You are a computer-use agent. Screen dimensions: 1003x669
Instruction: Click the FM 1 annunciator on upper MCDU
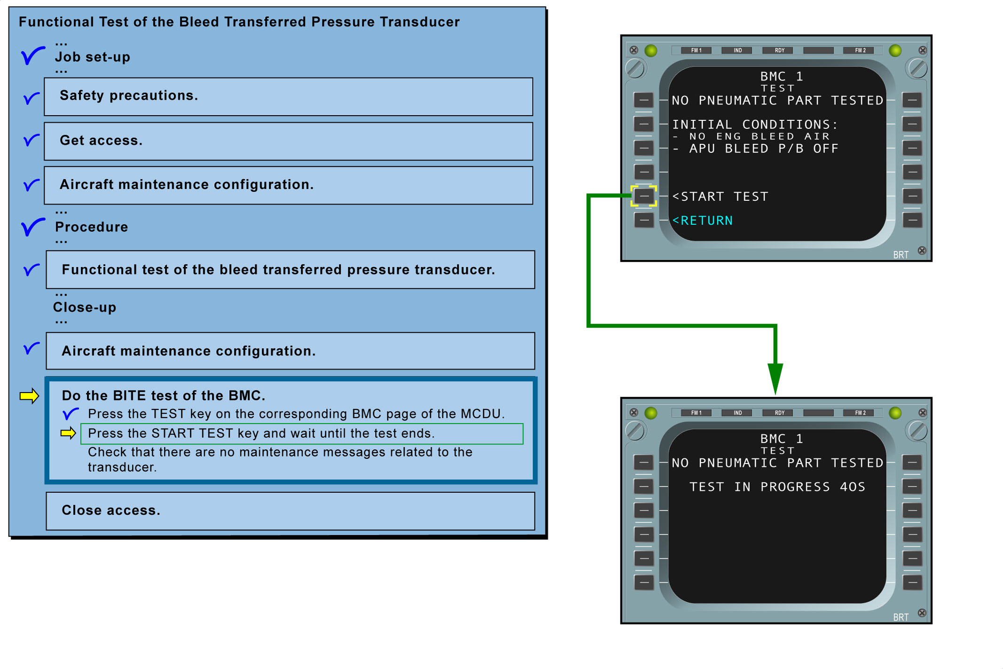click(696, 50)
